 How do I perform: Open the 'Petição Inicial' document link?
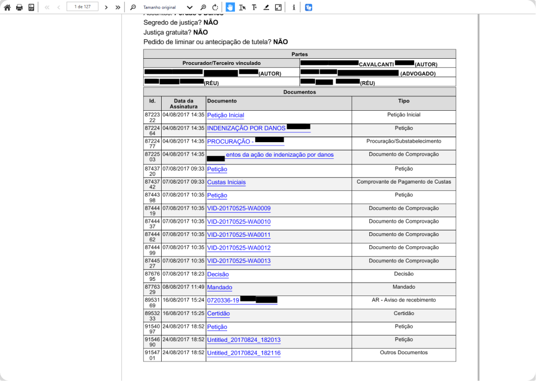(225, 115)
